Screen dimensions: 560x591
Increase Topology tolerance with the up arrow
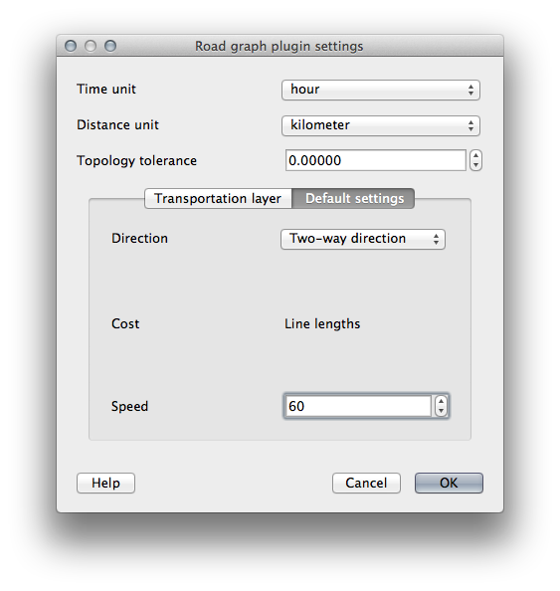476,156
